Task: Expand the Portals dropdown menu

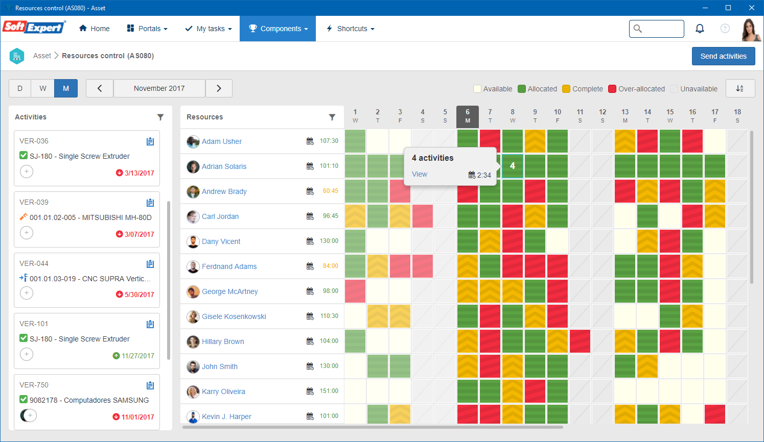Action: [x=147, y=29]
